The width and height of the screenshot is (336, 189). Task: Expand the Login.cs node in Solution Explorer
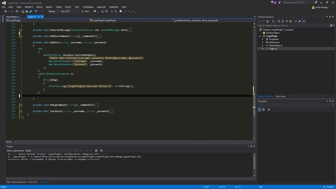click(x=262, y=49)
